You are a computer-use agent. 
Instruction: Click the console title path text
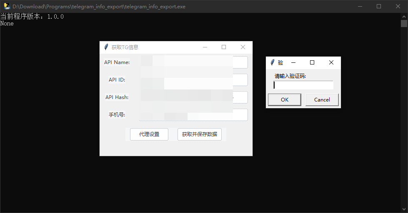point(99,7)
